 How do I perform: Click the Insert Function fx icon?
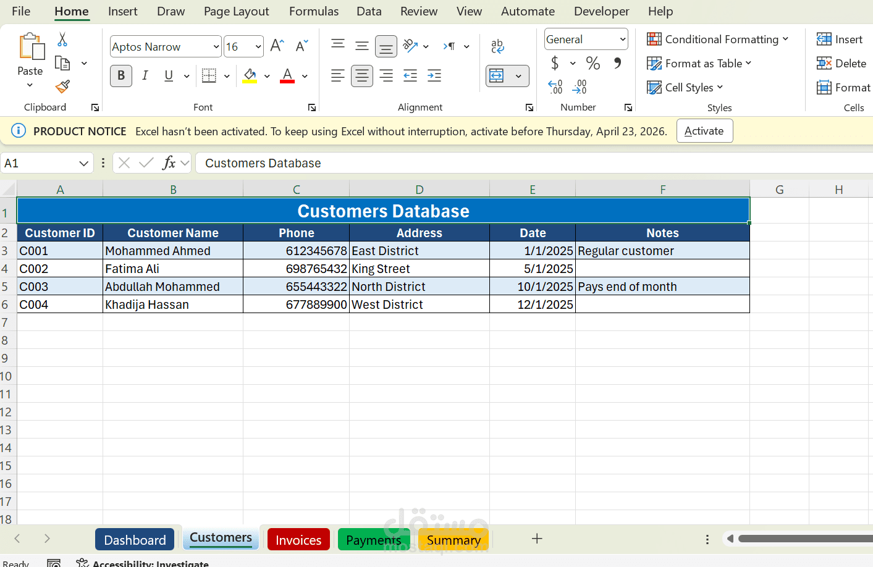click(169, 163)
